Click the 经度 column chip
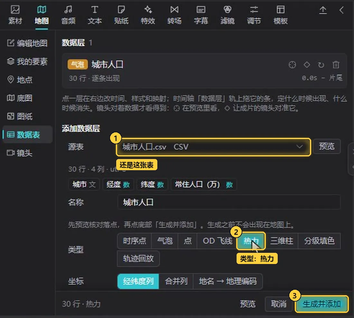354x318 pixels. (x=118, y=184)
